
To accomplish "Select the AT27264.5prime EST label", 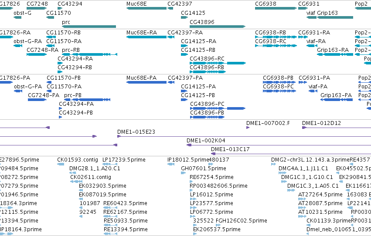I will (320, 195).
